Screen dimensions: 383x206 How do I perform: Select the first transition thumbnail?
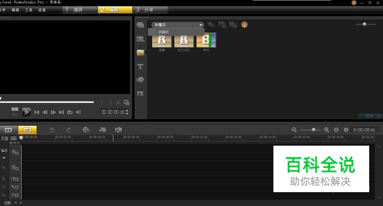click(x=162, y=41)
